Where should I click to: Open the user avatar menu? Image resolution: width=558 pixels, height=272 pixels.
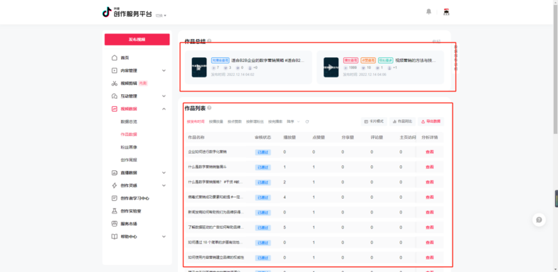click(446, 12)
